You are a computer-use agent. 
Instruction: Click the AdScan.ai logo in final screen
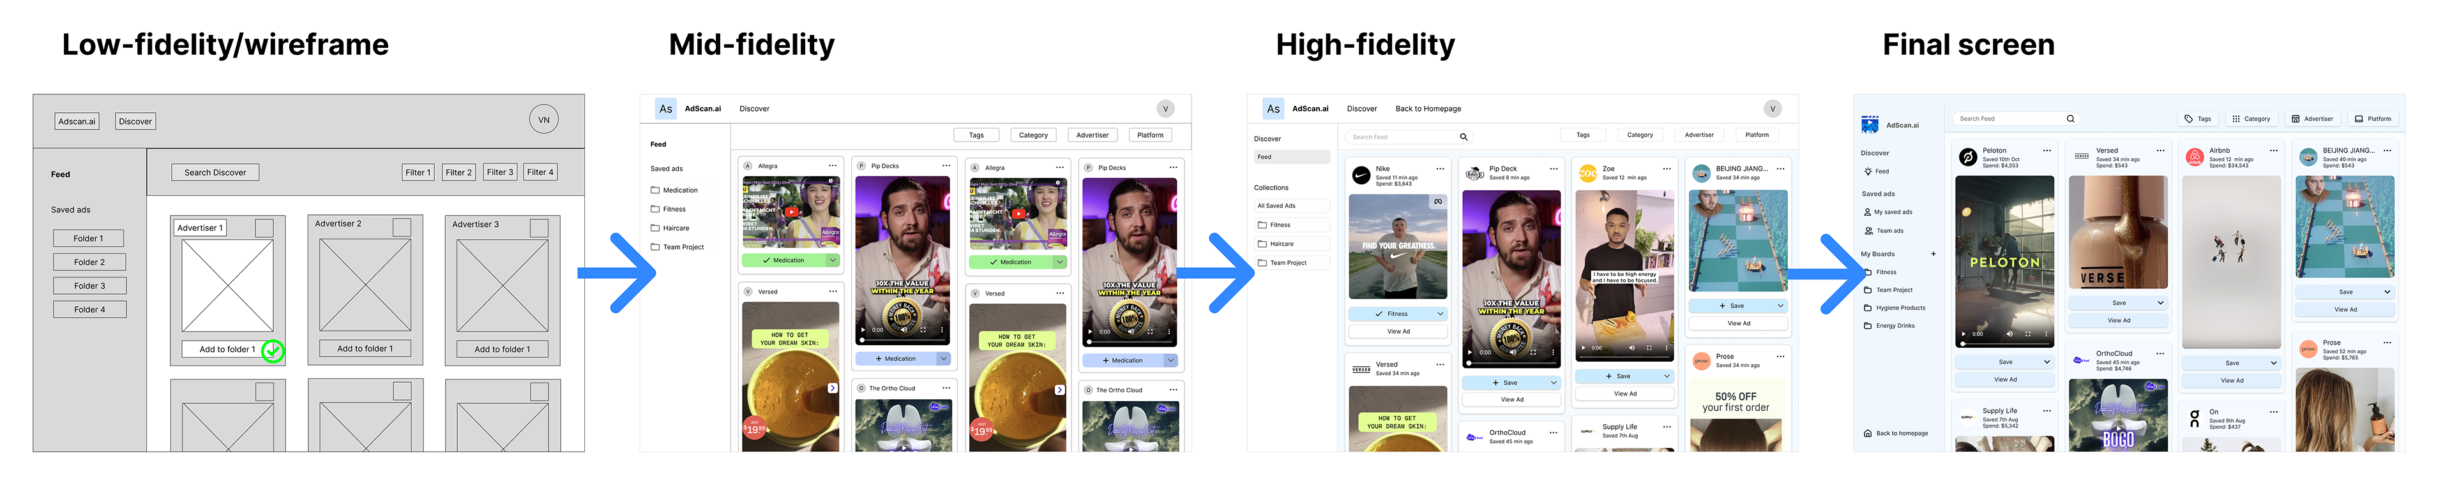1870,124
